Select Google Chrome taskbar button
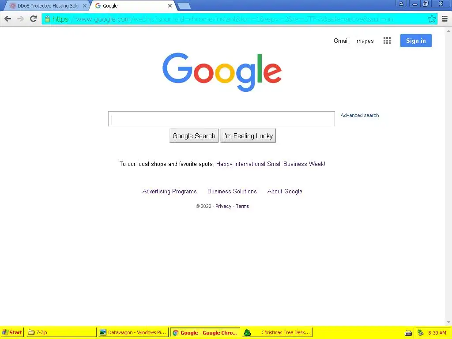 click(205, 333)
